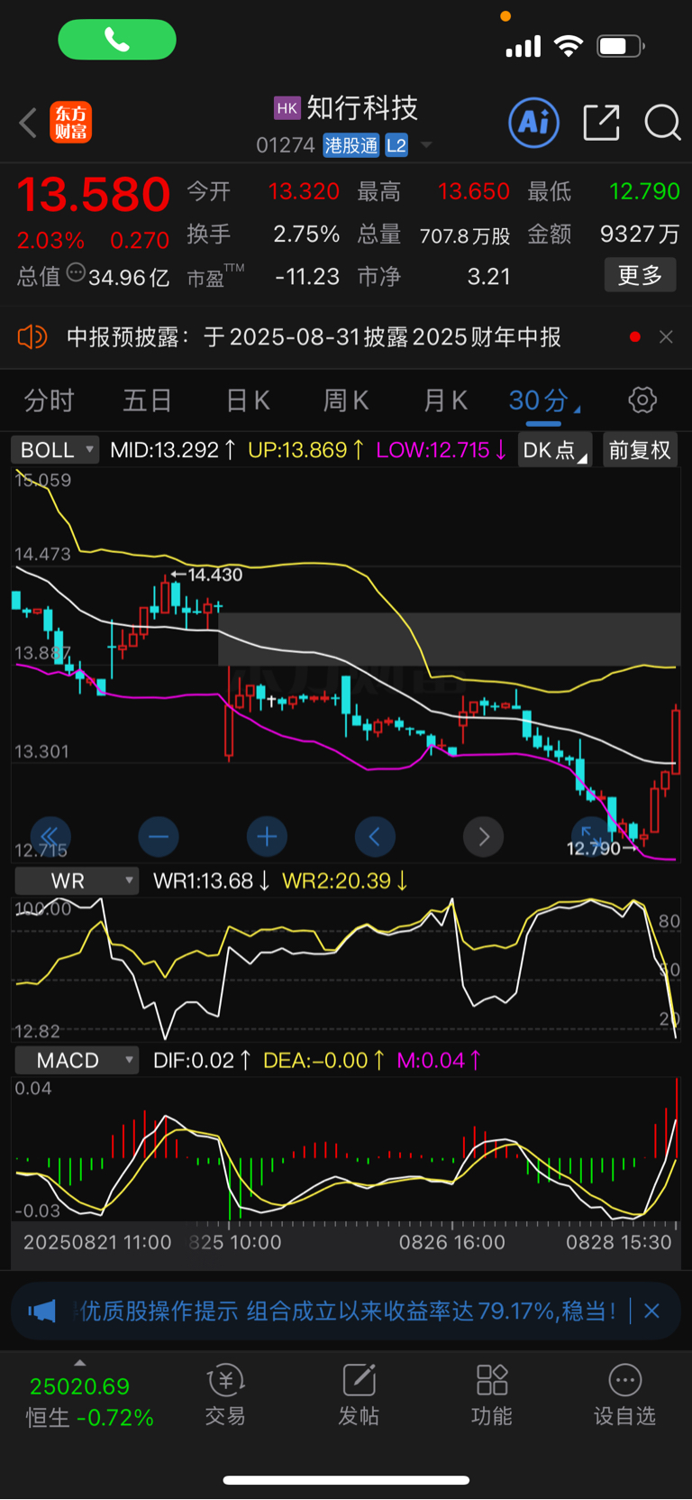The height and width of the screenshot is (1500, 692).
Task: Open the Ai assistant icon
Action: [534, 122]
